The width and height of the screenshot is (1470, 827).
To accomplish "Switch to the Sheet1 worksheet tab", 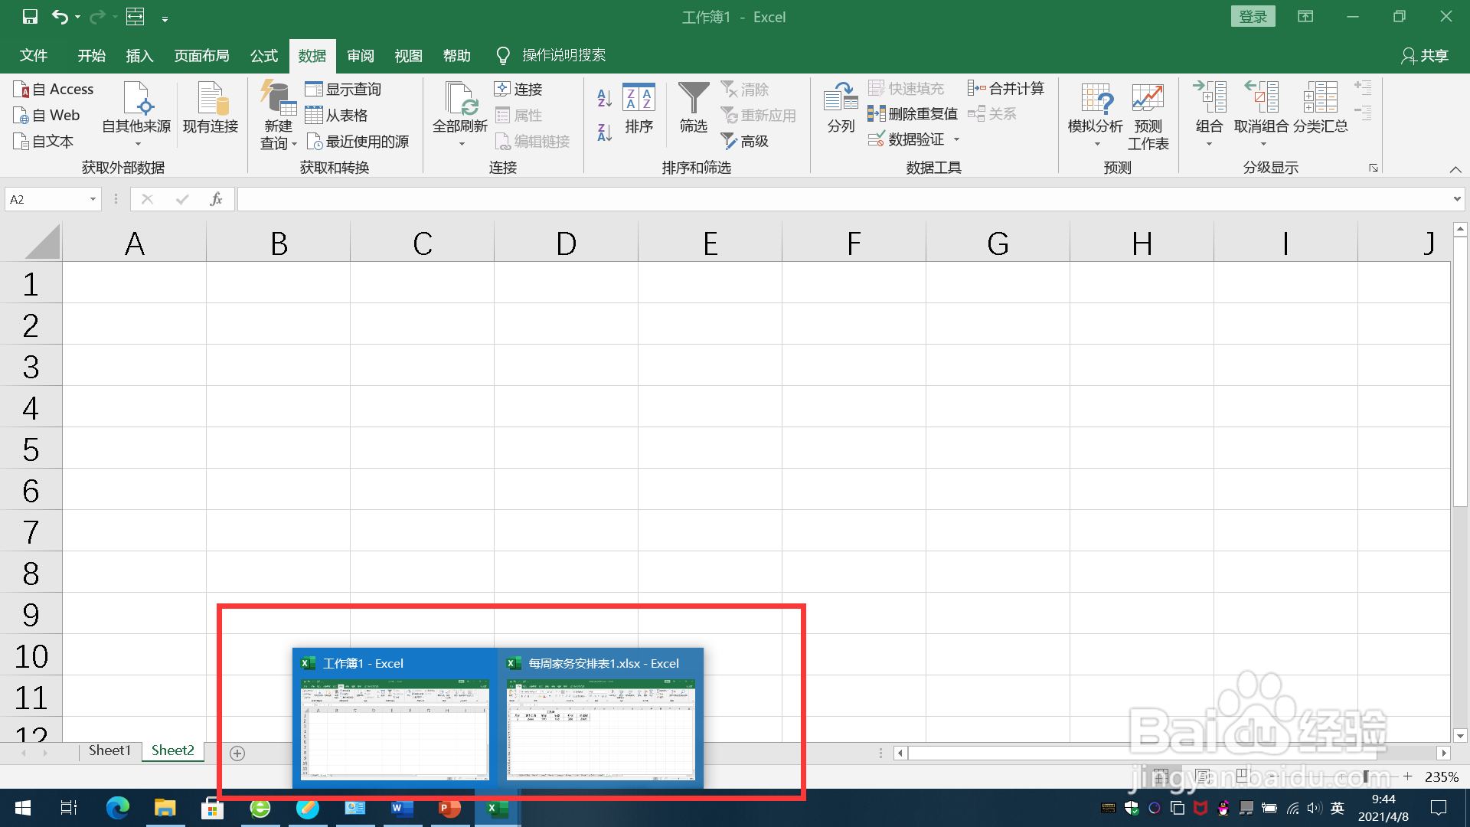I will click(109, 750).
